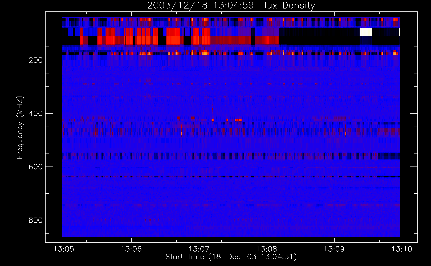
Task: Click the 'Frequency (MHZ)' axis label
Action: click(x=20, y=128)
